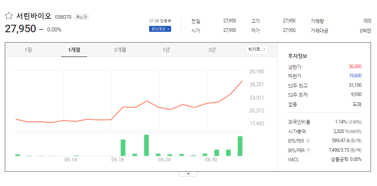
Task: Click the 전일 label
Action: coord(196,21)
